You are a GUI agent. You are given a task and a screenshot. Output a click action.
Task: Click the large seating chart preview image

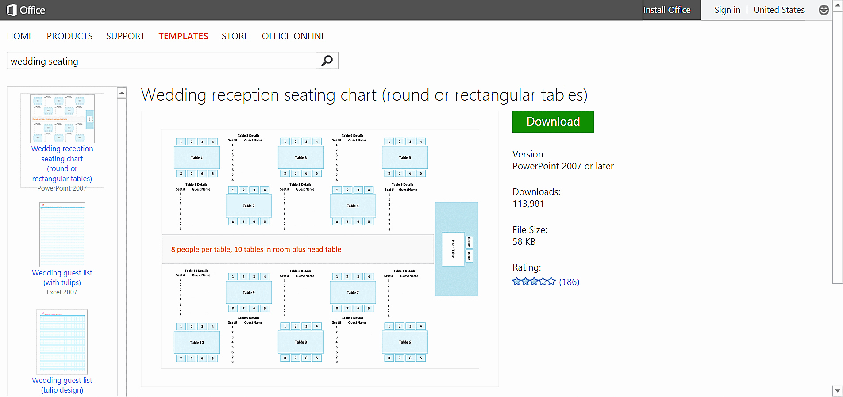pyautogui.click(x=319, y=249)
